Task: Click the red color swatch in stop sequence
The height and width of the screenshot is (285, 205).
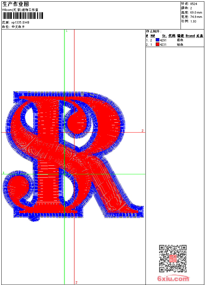Action: click(157, 44)
